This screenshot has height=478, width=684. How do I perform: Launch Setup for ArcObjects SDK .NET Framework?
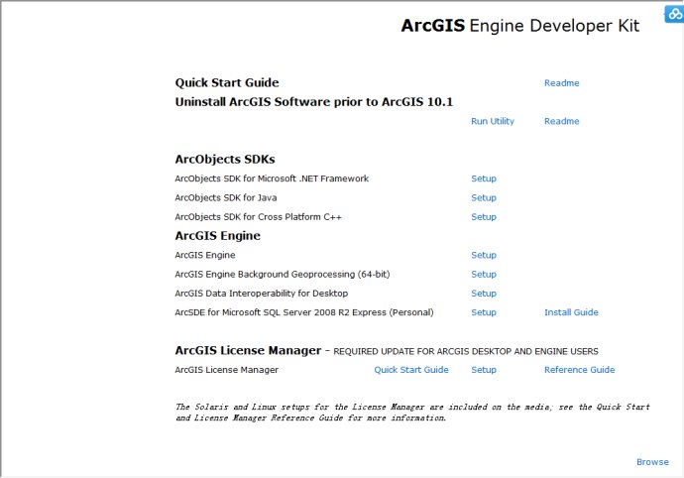pyautogui.click(x=484, y=179)
